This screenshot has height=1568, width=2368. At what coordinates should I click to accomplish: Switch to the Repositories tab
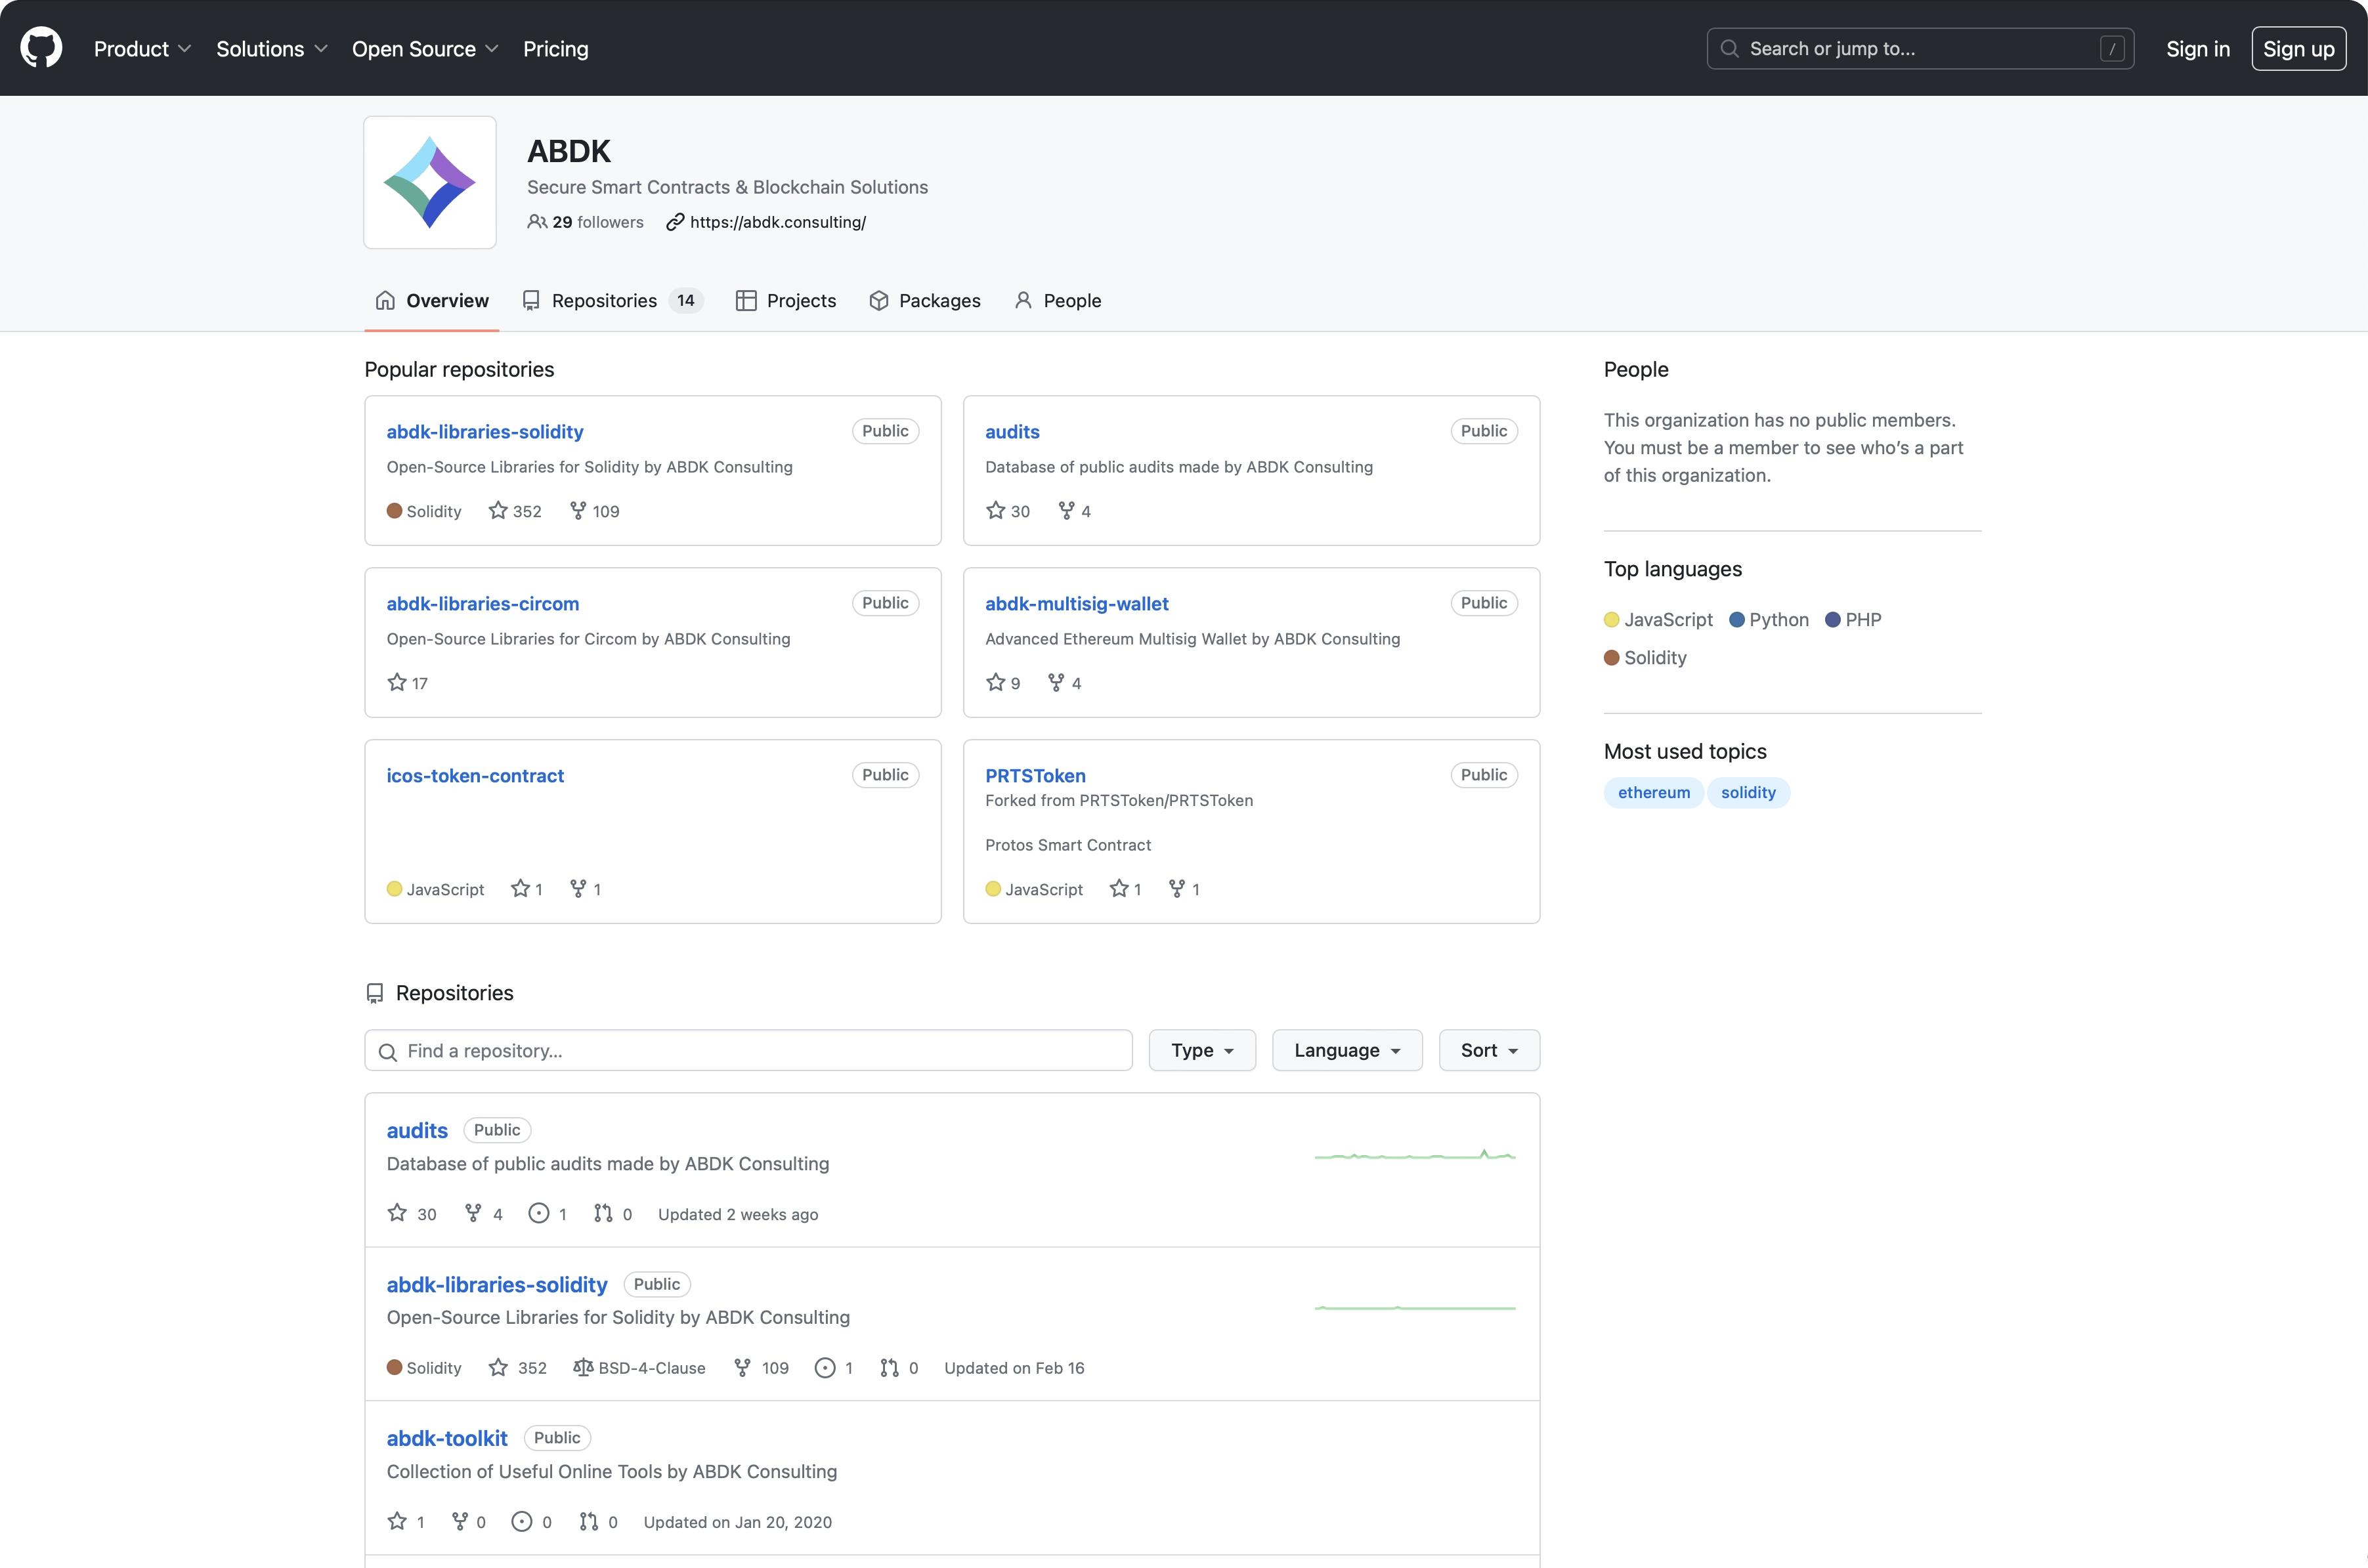coord(613,300)
